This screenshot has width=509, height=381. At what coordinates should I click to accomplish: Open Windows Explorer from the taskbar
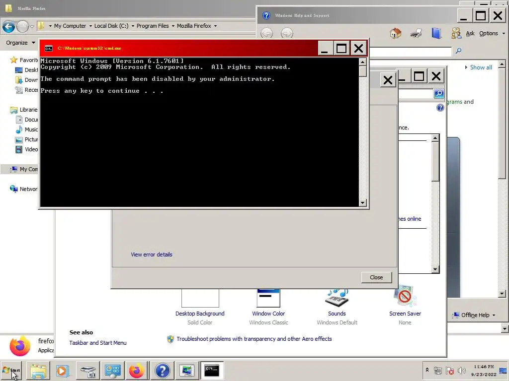point(38,370)
